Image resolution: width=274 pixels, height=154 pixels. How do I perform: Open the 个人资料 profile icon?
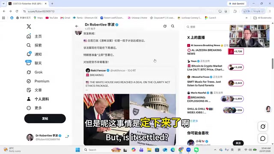[x=29, y=99]
